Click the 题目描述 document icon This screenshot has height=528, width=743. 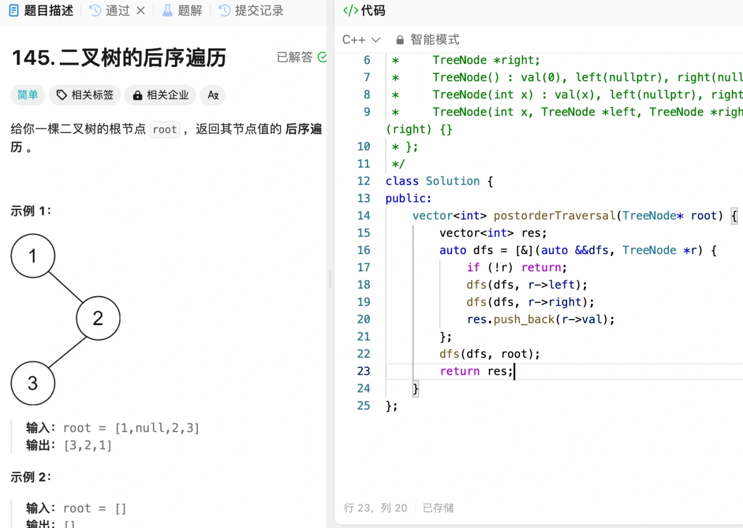[x=14, y=10]
